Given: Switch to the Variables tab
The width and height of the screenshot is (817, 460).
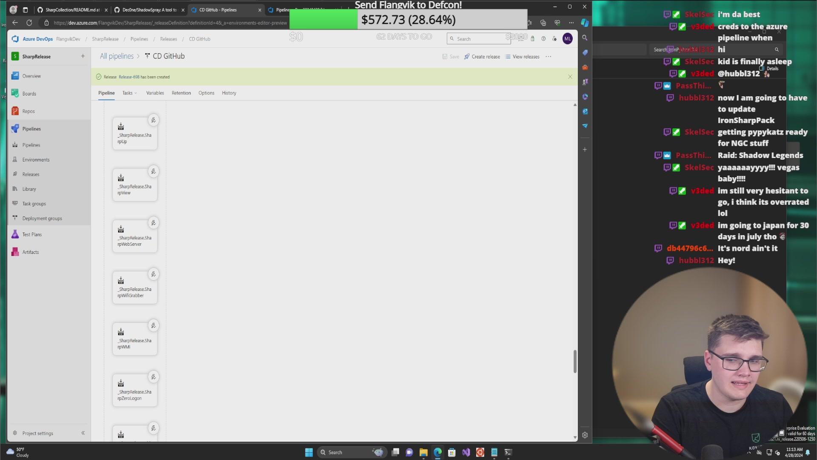Looking at the screenshot, I should (x=155, y=93).
